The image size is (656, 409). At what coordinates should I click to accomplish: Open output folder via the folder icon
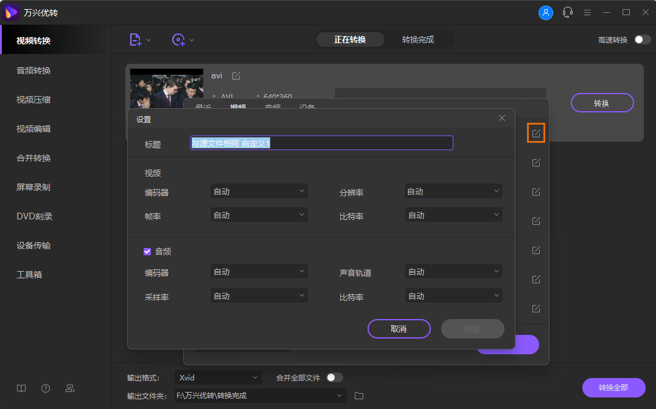click(358, 396)
